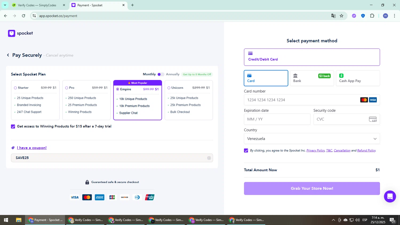Open notification center in taskbar
400x225 pixels.
pyautogui.click(x=393, y=220)
